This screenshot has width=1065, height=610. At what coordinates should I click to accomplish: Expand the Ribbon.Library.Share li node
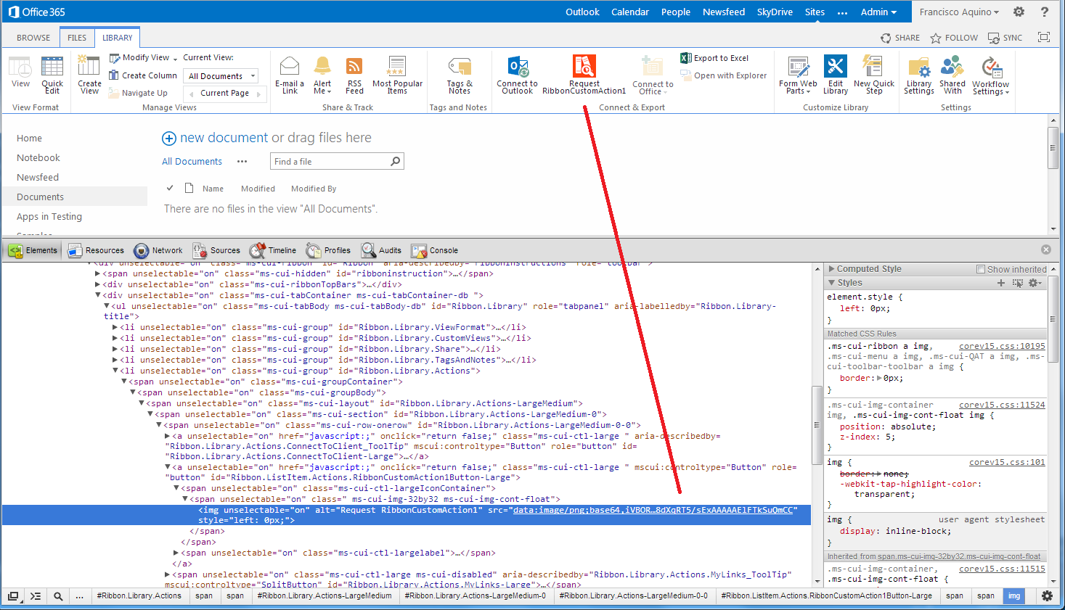tap(115, 349)
